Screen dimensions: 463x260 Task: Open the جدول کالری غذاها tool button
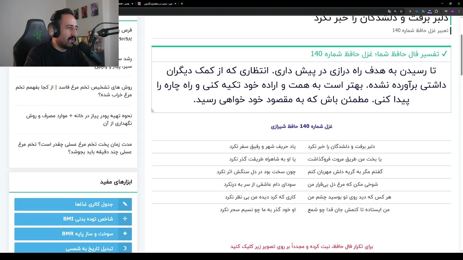[x=73, y=204]
